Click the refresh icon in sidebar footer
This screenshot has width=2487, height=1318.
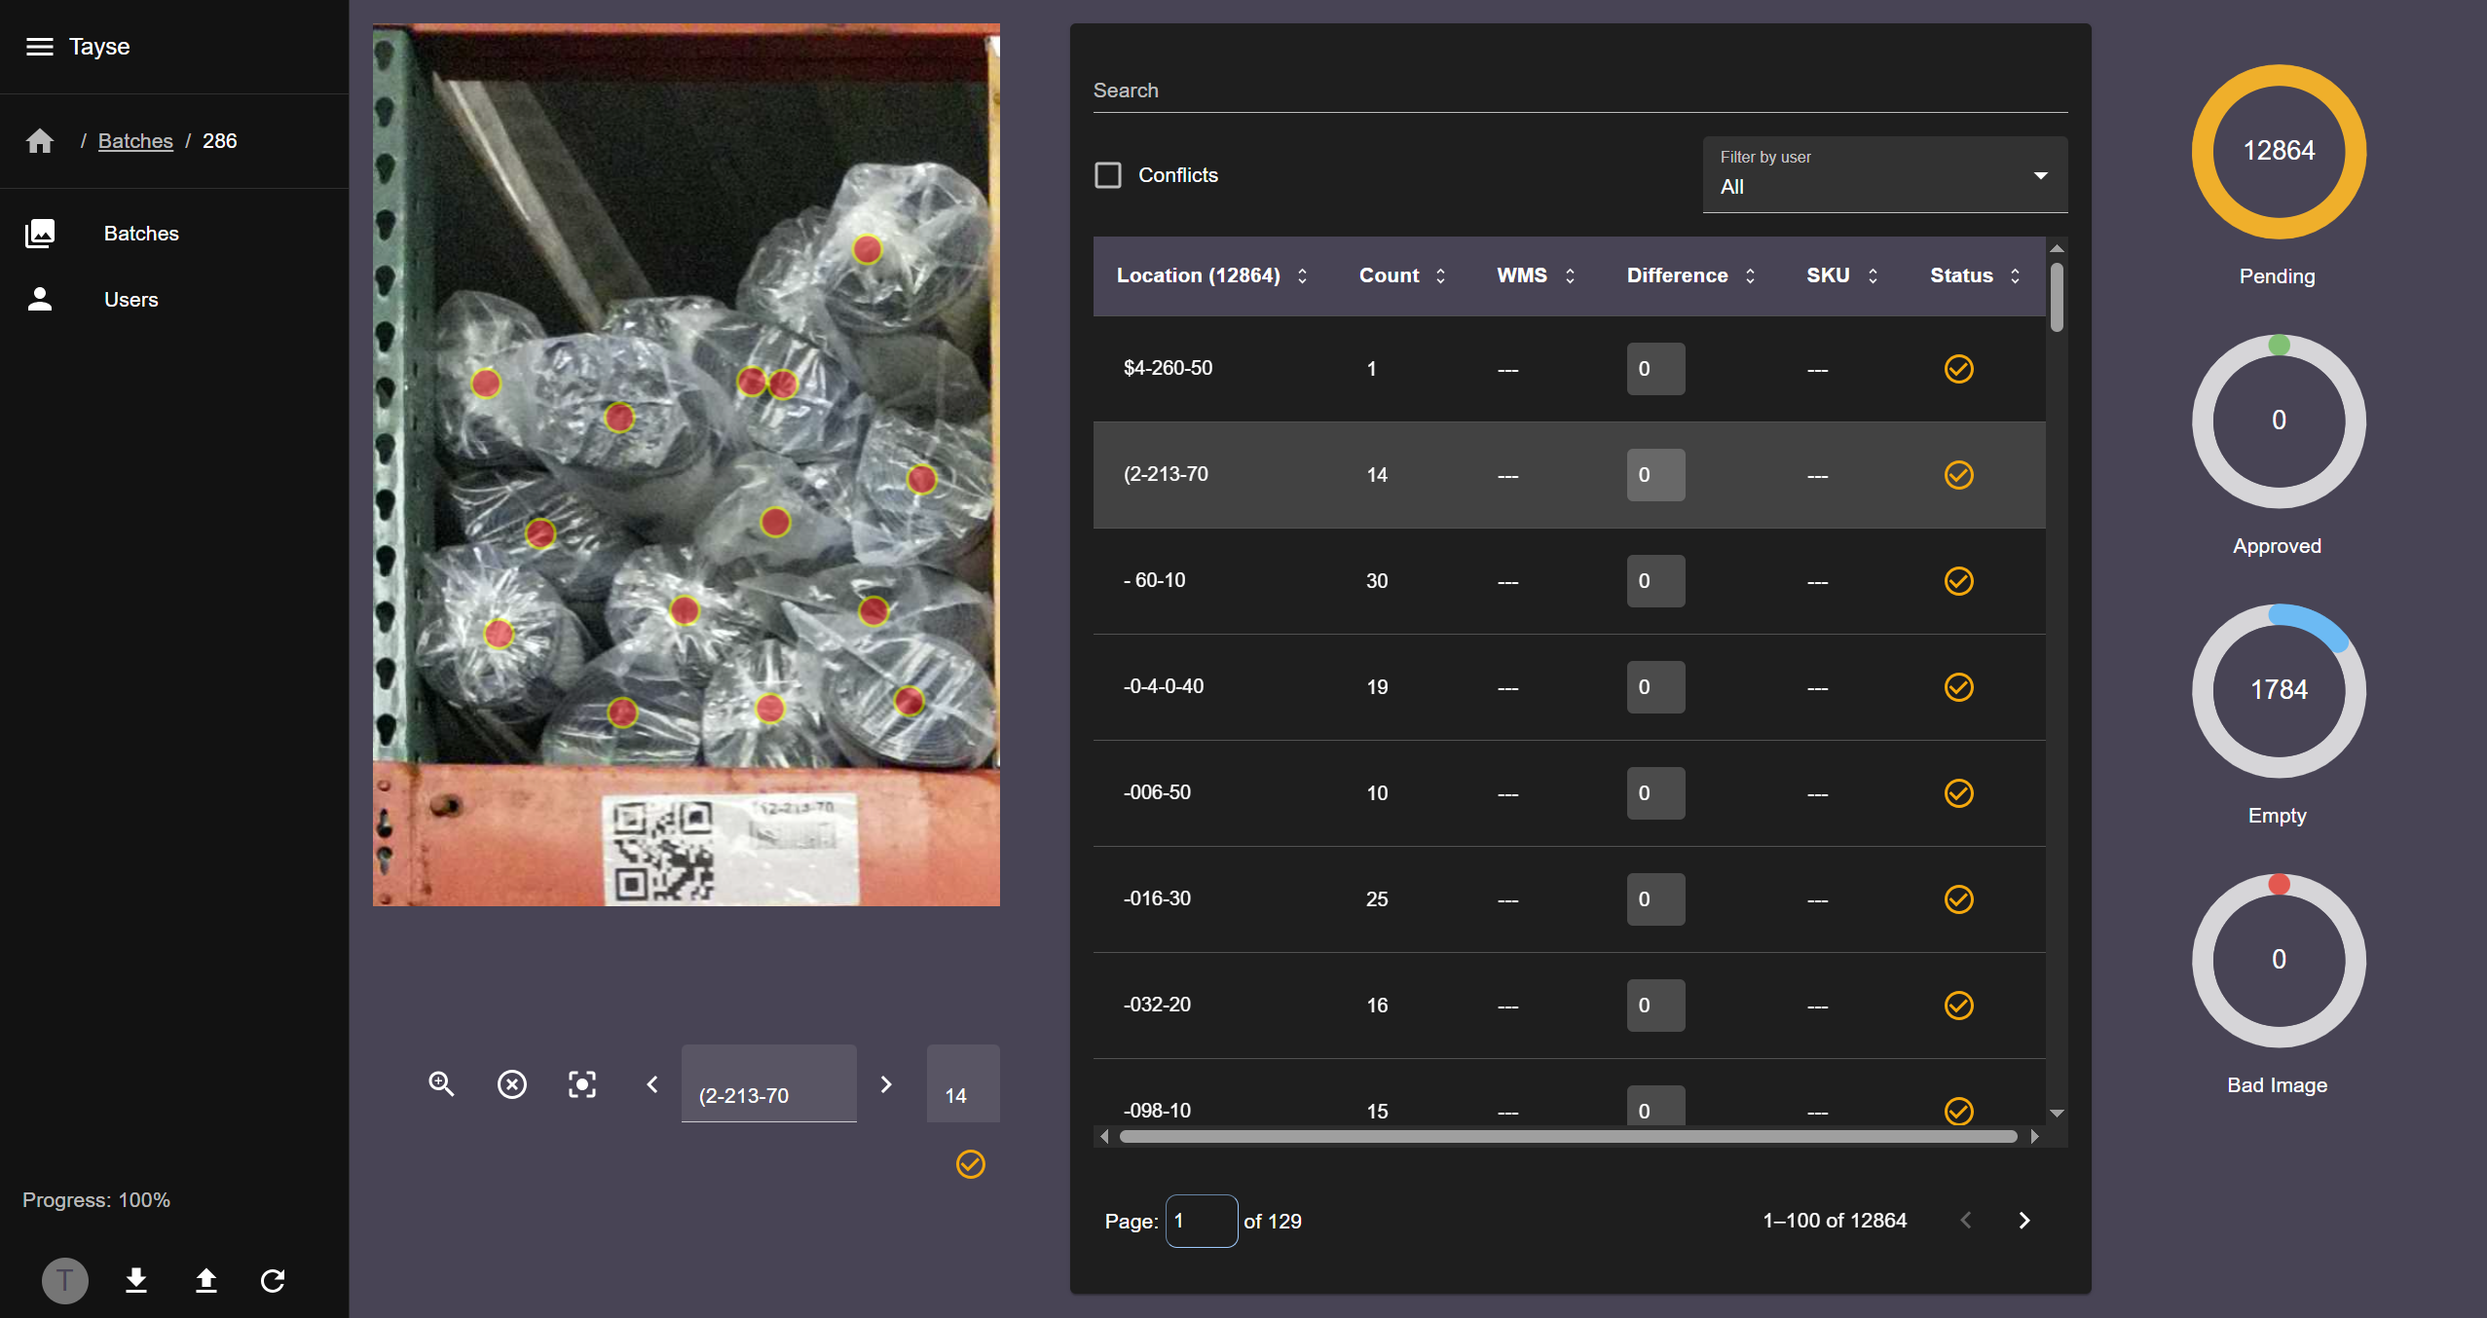[273, 1280]
